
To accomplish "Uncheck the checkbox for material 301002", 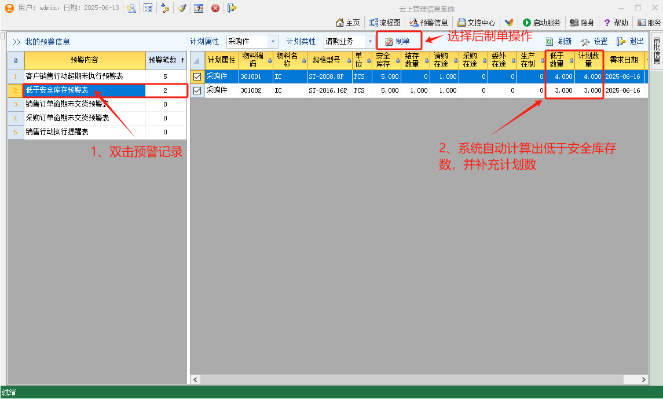I will pyautogui.click(x=197, y=90).
